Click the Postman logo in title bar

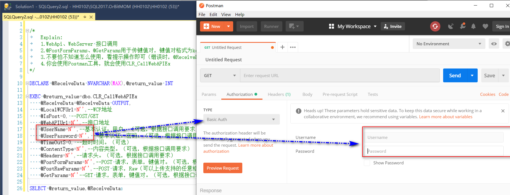[202, 6]
